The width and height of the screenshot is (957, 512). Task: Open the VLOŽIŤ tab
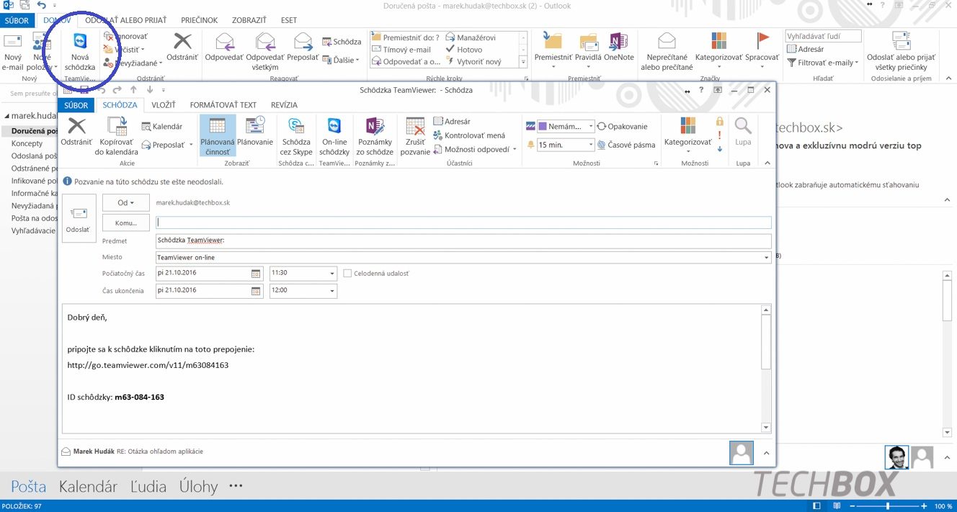(x=164, y=105)
